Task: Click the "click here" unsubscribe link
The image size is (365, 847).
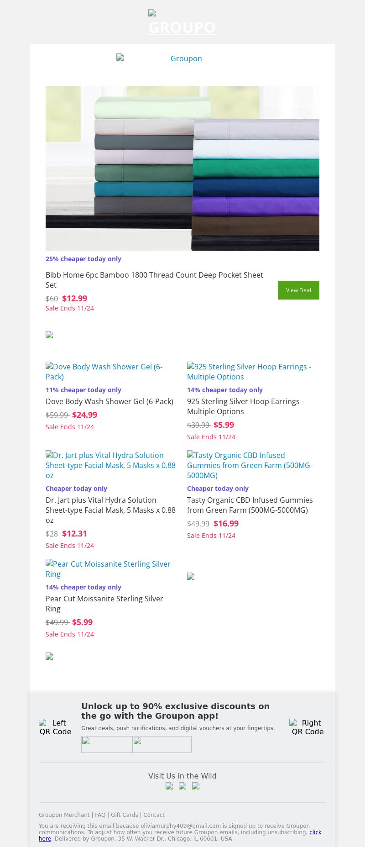Action: pyautogui.click(x=315, y=832)
